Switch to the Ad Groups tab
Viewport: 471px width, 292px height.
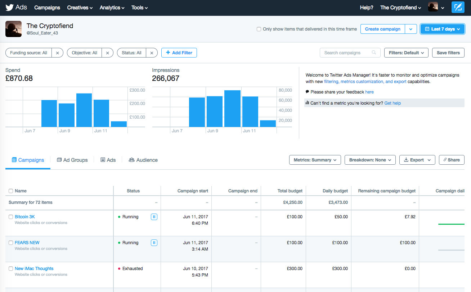pos(72,160)
